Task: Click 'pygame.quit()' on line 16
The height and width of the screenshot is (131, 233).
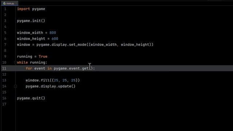Action: [x=31, y=98]
